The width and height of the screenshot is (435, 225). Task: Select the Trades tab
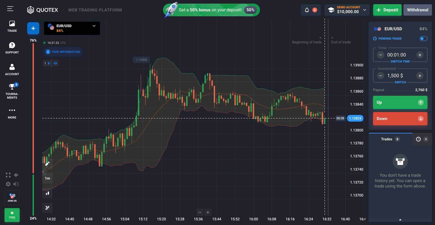tap(390, 139)
